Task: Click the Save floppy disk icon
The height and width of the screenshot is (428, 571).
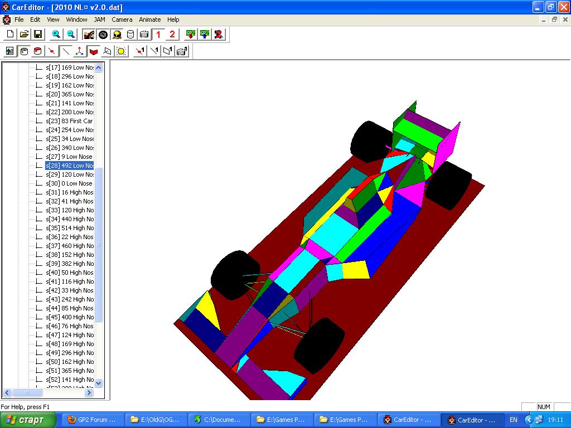Action: click(x=38, y=35)
